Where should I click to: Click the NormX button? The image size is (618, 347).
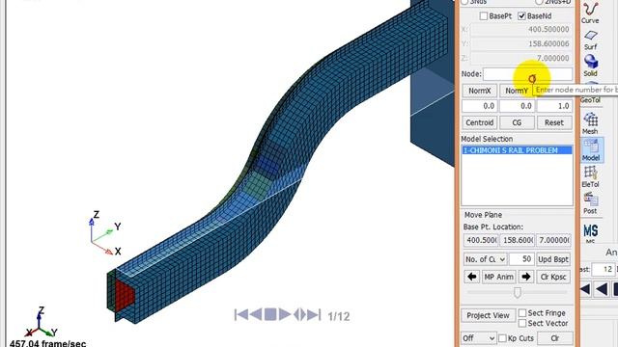(479, 91)
